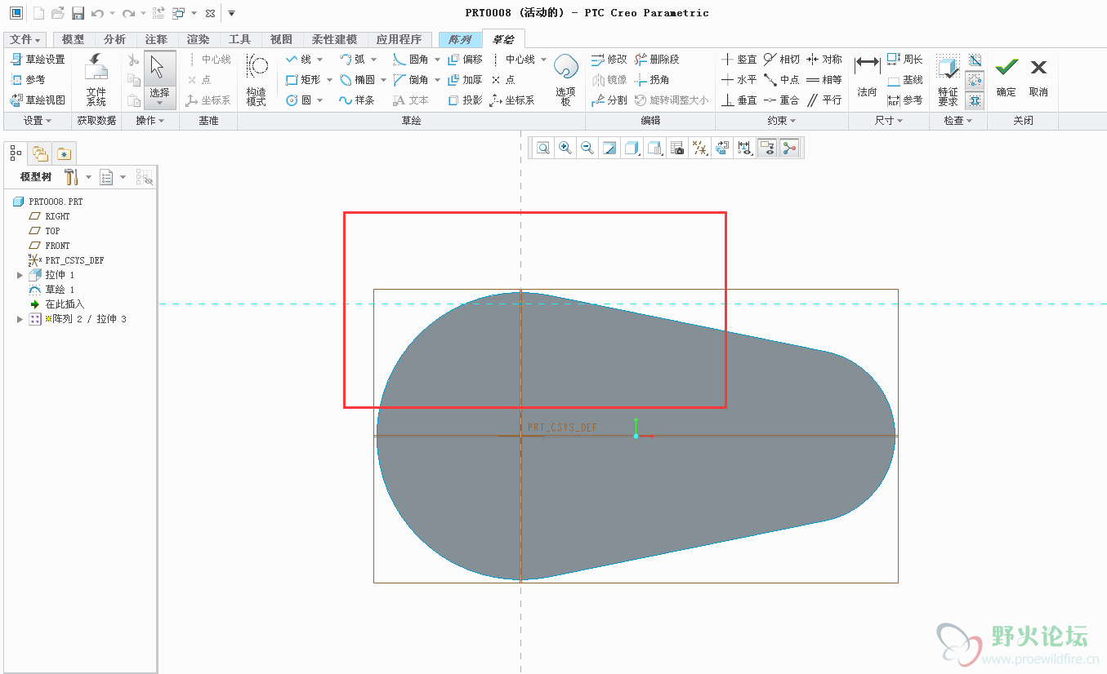The width and height of the screenshot is (1107, 674).
Task: Click the Divide (分割) tool
Action: click(609, 100)
